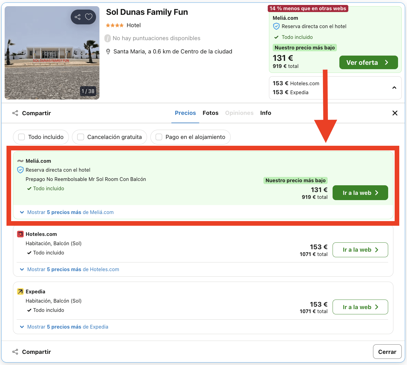Click the shield icon in the Meliá.com price row
The image size is (407, 365).
(x=20, y=170)
